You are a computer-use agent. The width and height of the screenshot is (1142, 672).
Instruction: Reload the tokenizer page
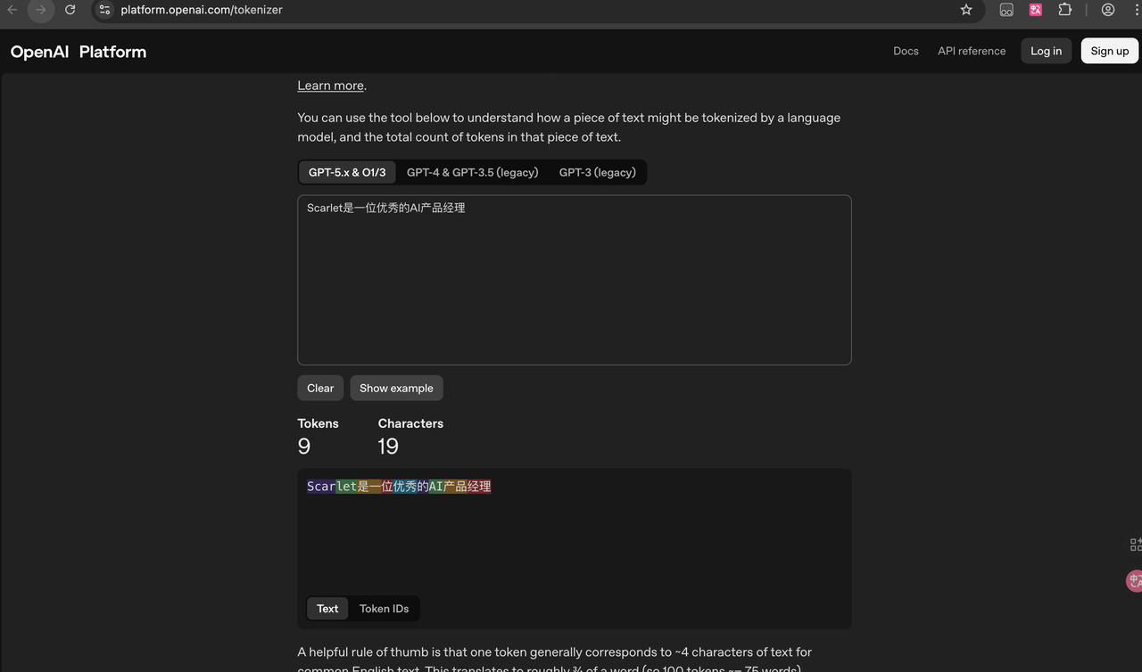[x=70, y=10]
